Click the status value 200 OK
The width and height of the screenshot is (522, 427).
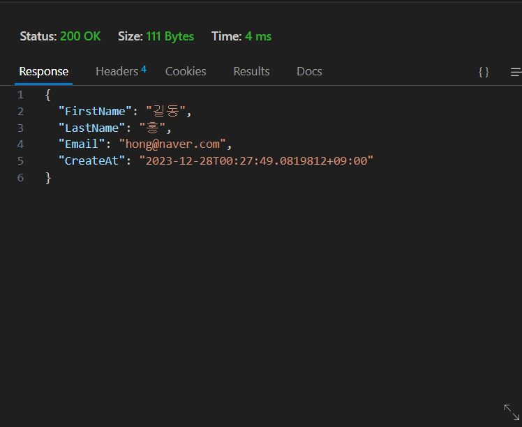pyautogui.click(x=80, y=36)
